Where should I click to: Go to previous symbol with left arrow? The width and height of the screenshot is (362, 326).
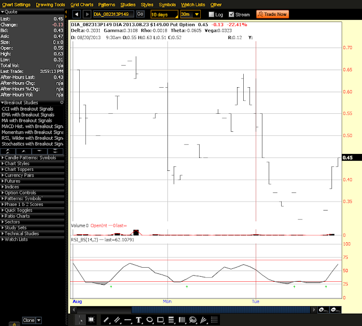(77, 14)
